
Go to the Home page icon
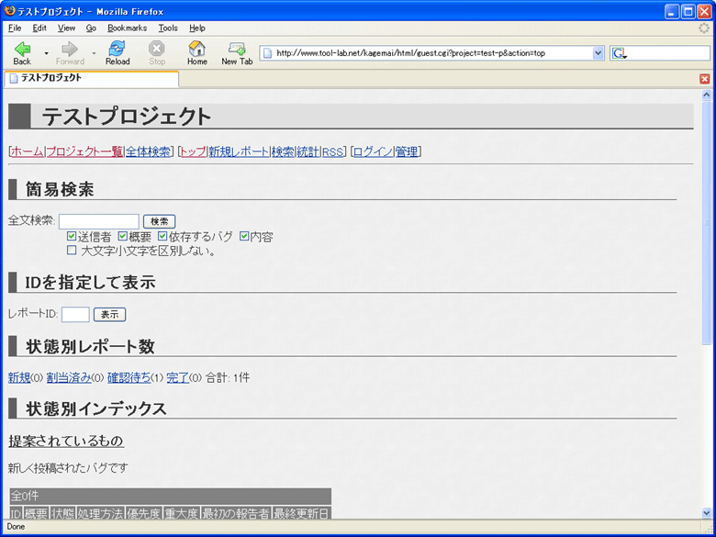point(196,49)
